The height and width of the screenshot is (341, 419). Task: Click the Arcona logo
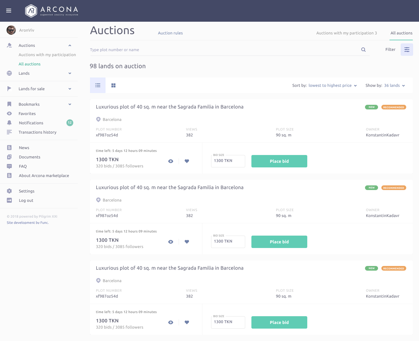tap(52, 11)
